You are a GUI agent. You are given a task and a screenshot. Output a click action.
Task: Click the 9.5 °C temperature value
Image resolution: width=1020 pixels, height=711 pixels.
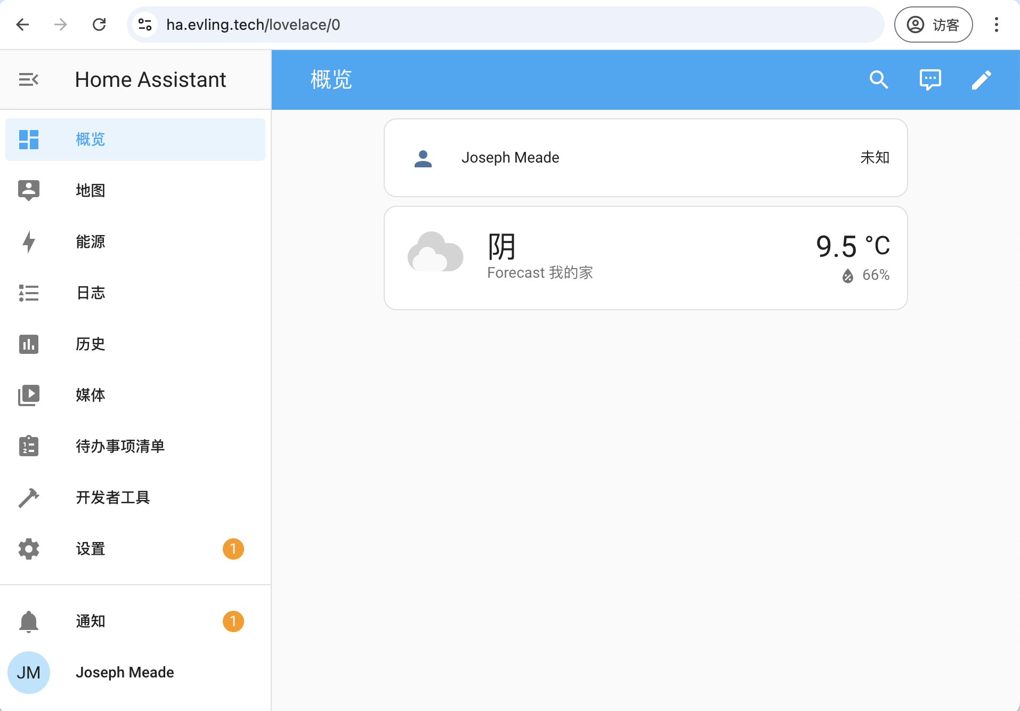click(x=853, y=246)
